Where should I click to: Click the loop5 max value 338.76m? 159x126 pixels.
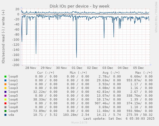[x=134, y=96]
